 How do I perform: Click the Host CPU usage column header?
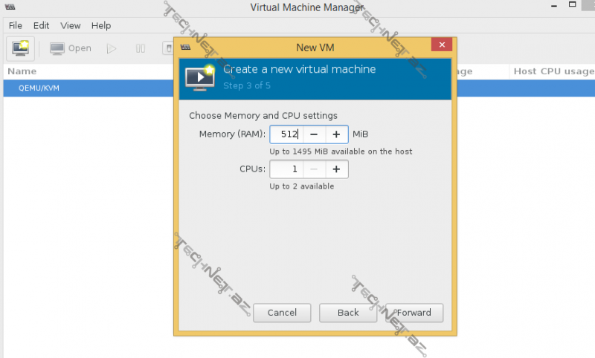553,71
